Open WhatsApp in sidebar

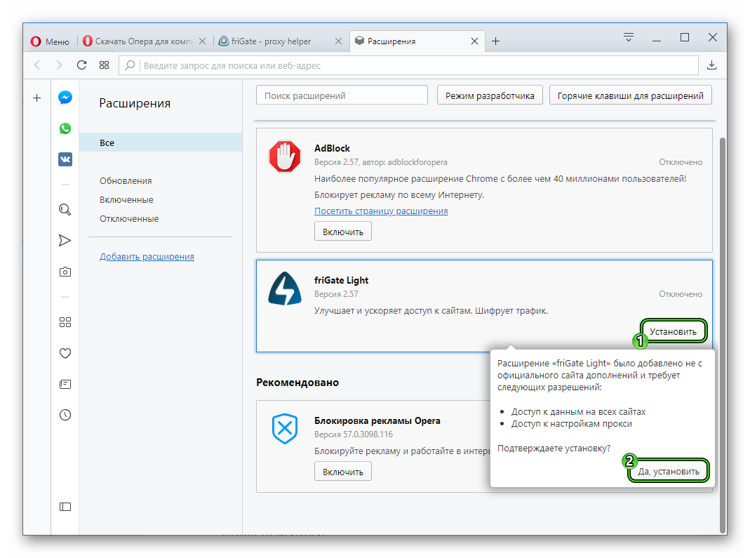pos(65,128)
